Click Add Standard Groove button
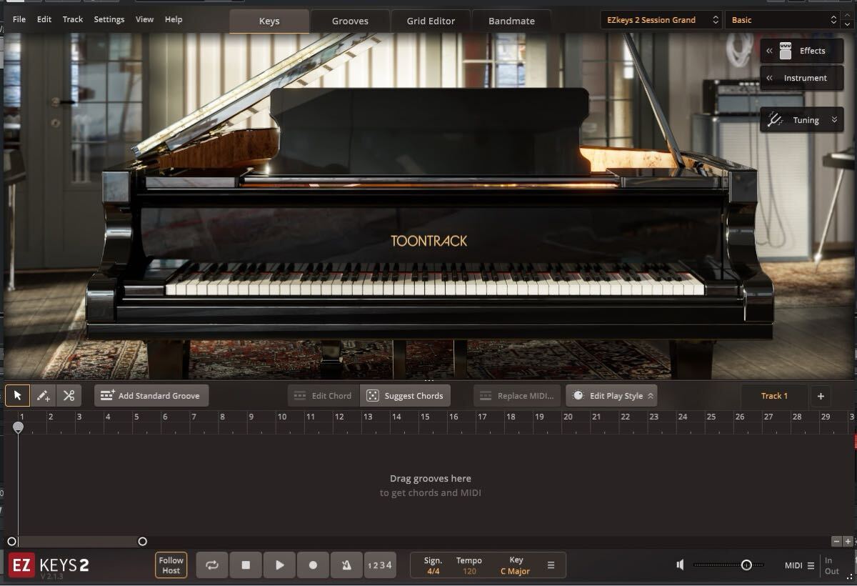Screen dimensions: 857x586 [x=151, y=396]
